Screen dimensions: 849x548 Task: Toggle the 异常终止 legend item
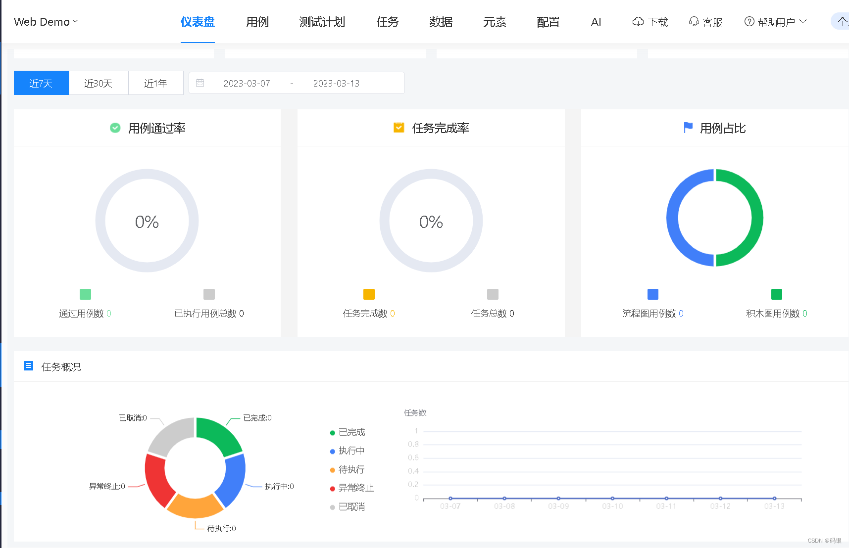click(352, 488)
